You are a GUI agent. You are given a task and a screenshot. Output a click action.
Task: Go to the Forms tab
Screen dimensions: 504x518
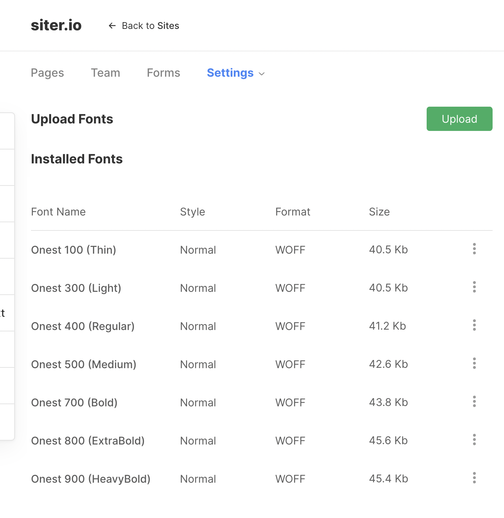point(164,73)
